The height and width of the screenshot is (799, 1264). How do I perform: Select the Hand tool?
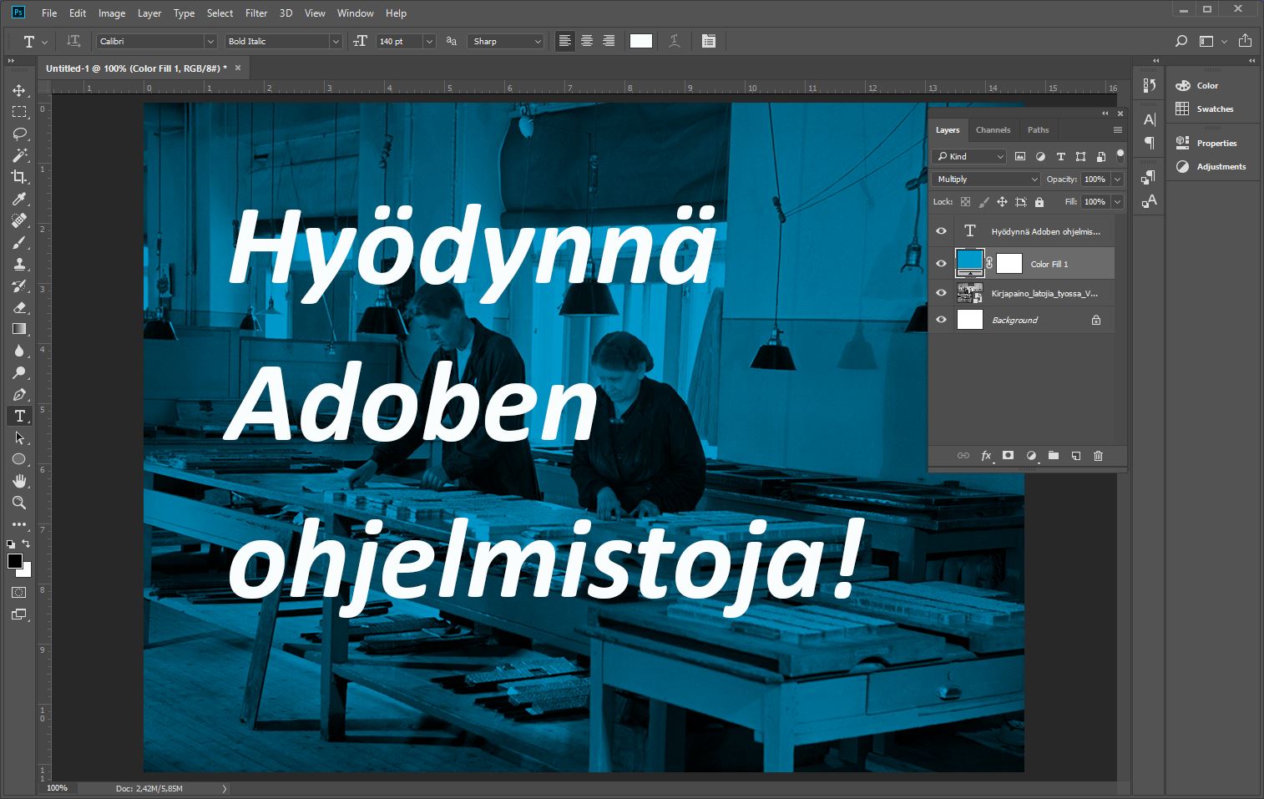(19, 481)
